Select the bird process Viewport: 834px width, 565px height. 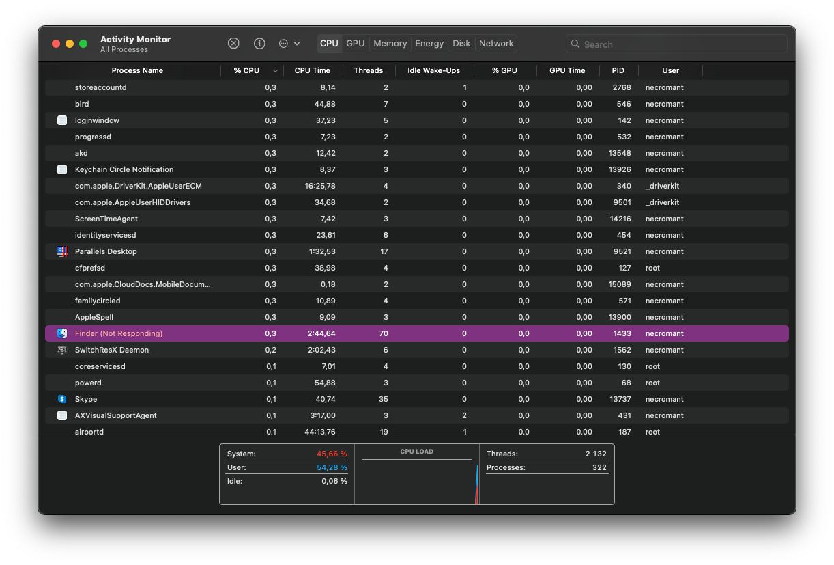pos(82,104)
